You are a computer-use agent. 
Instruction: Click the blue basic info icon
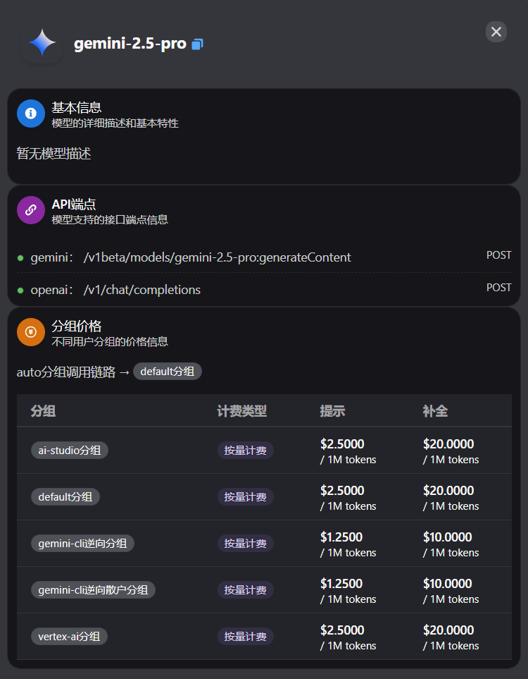(x=31, y=113)
